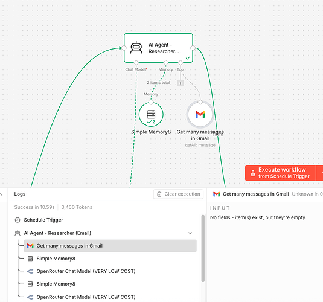Click the Clear execution button
This screenshot has width=323, height=302.
pos(178,194)
